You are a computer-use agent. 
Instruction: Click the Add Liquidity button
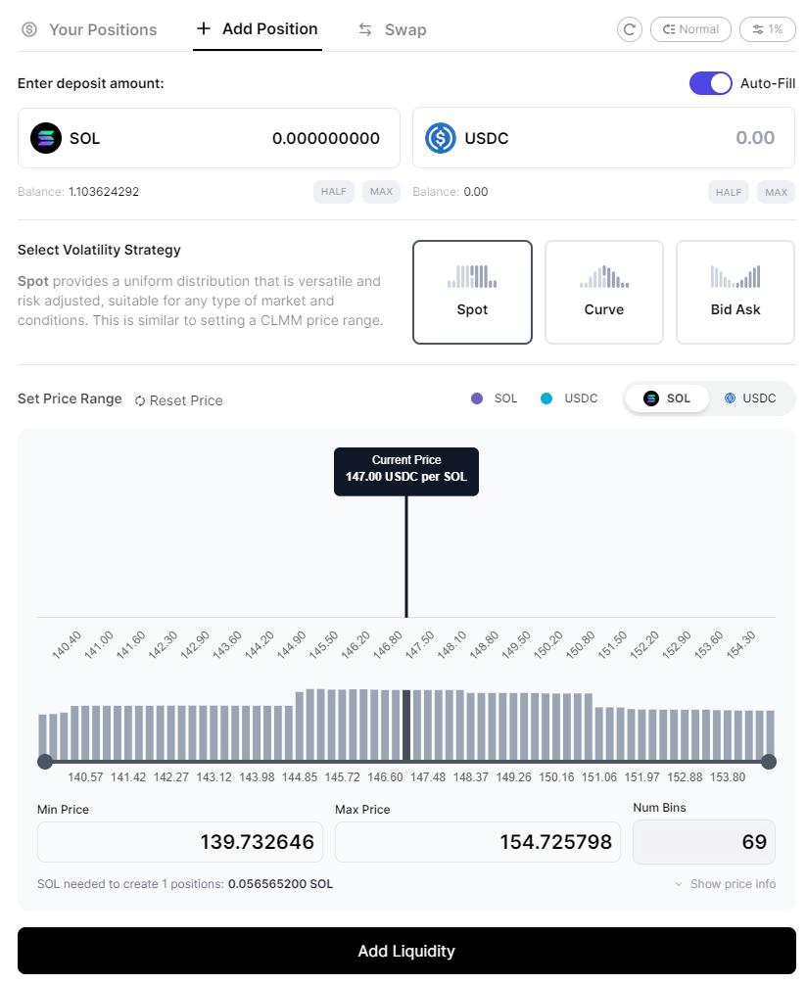[x=406, y=951]
